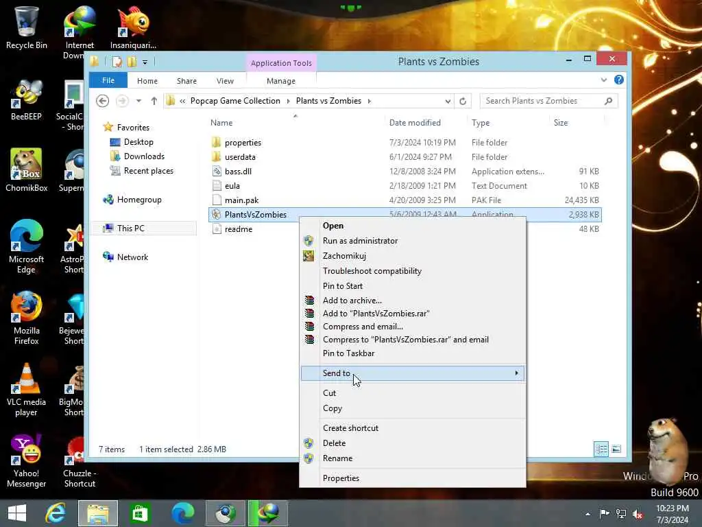Open the Manage ribbon tab
This screenshot has height=527, width=702.
[x=281, y=81]
